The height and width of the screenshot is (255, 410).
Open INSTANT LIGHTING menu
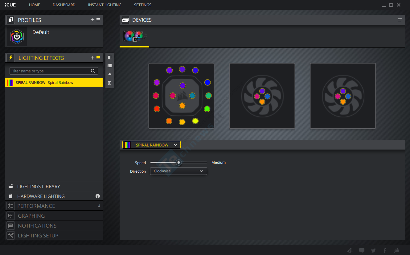(x=105, y=5)
